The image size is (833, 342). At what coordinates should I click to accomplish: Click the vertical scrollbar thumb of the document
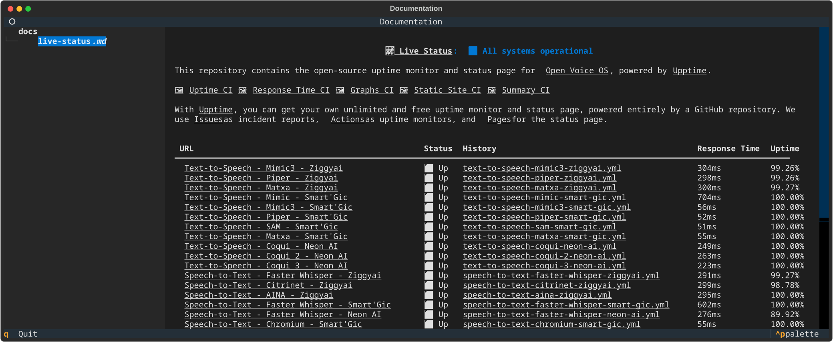click(x=824, y=122)
